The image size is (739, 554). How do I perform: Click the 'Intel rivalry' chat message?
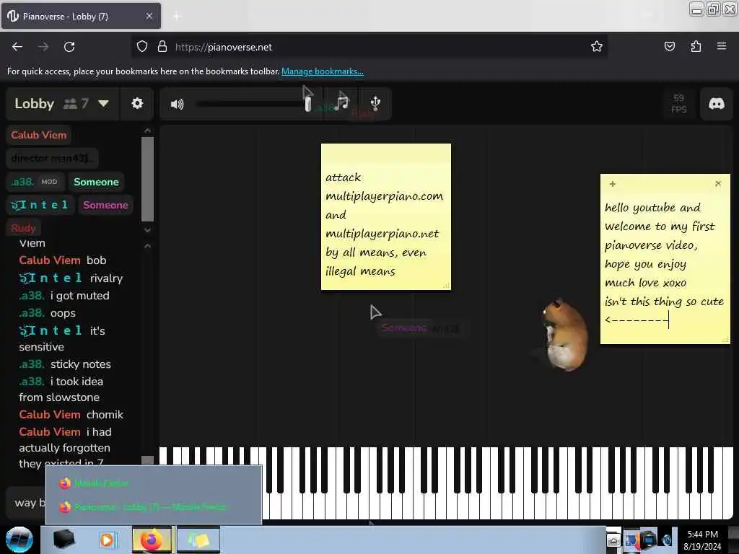pyautogui.click(x=71, y=278)
